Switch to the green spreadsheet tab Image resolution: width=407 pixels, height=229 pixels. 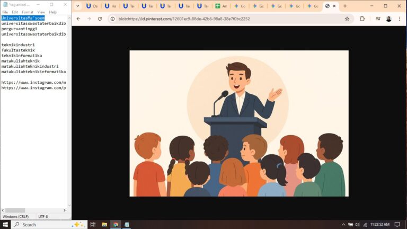pyautogui.click(x=222, y=6)
